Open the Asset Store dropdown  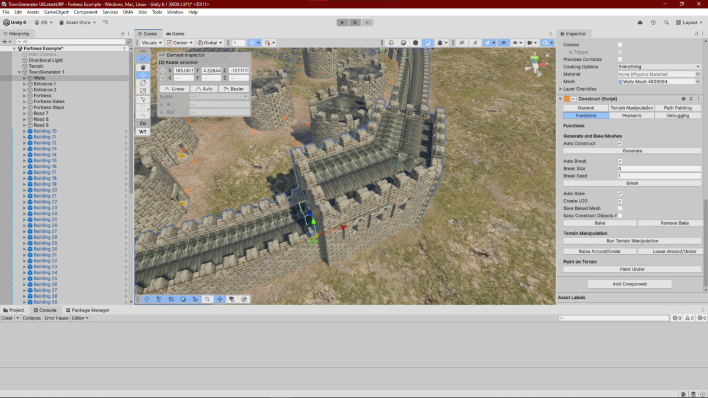[77, 22]
